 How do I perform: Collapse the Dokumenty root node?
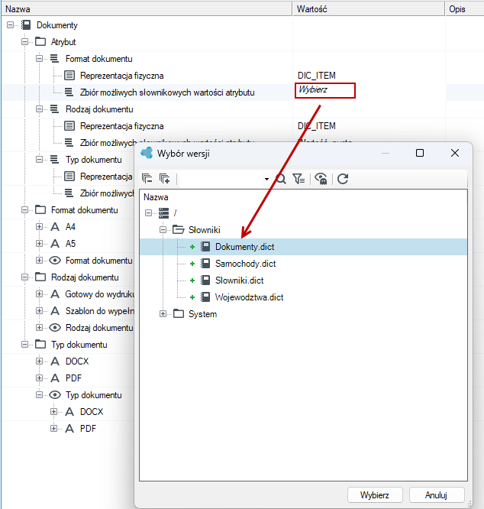[11, 25]
